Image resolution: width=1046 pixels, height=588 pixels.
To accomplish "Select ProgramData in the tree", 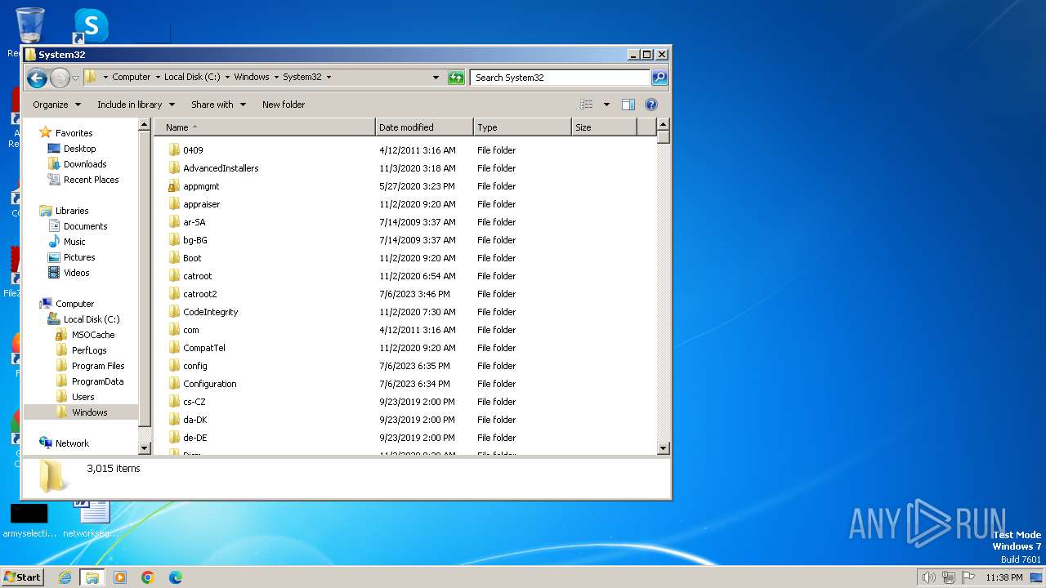I will point(97,381).
